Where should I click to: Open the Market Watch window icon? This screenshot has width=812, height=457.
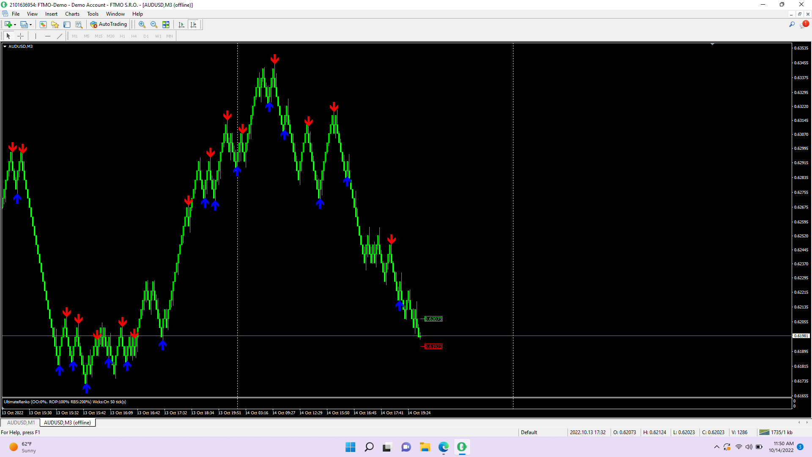point(43,25)
